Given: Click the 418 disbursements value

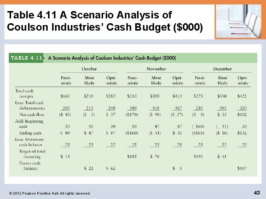Looking at the screenshot, I should tap(156, 108).
